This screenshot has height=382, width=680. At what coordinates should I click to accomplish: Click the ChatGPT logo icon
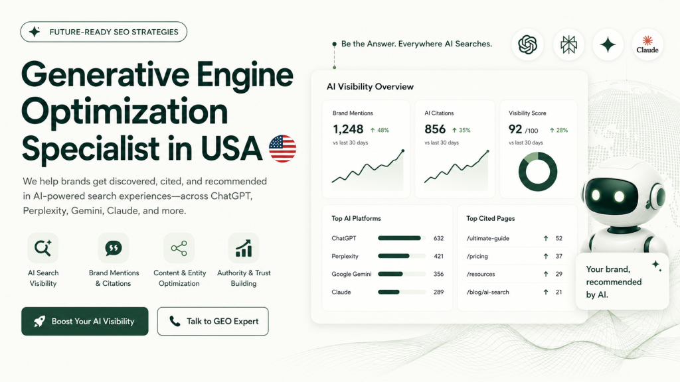527,44
